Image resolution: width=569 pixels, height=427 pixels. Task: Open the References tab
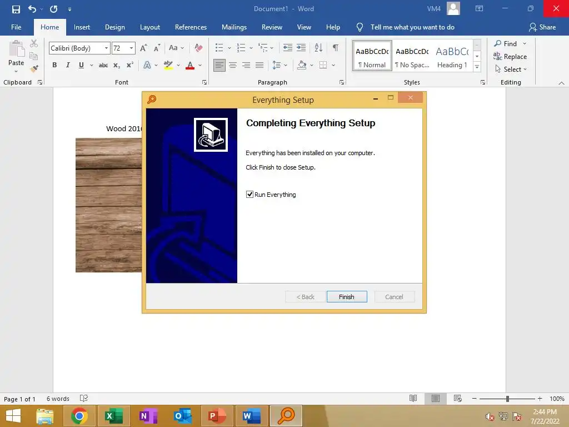coord(191,27)
